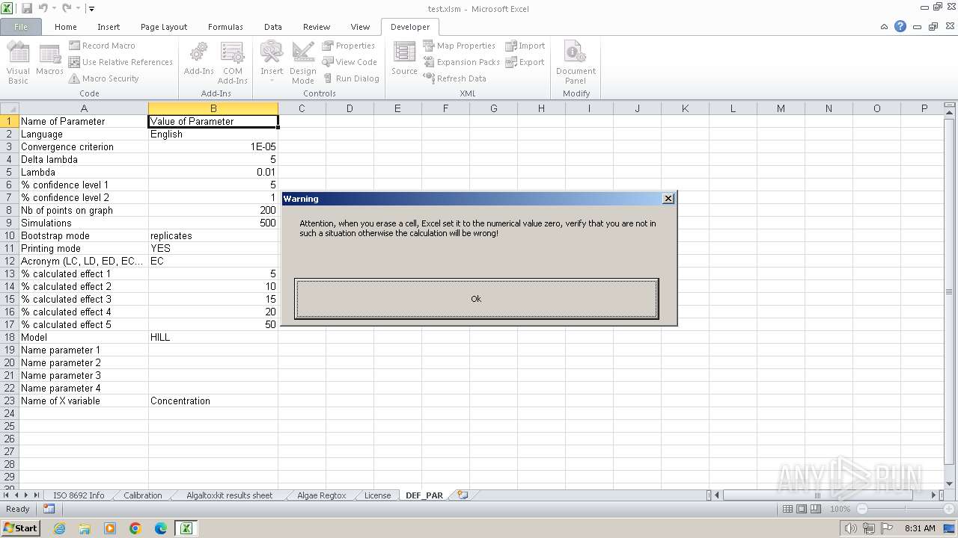Image resolution: width=958 pixels, height=538 pixels.
Task: Select the cell containing HILL
Action: pos(213,337)
